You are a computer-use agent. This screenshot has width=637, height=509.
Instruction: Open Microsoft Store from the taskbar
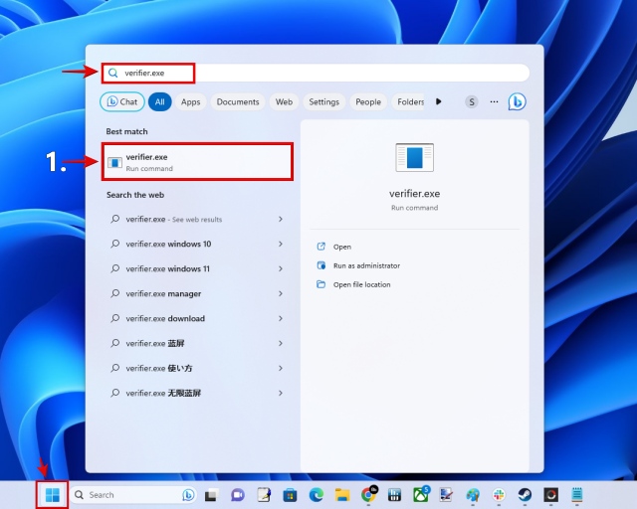[x=290, y=495]
